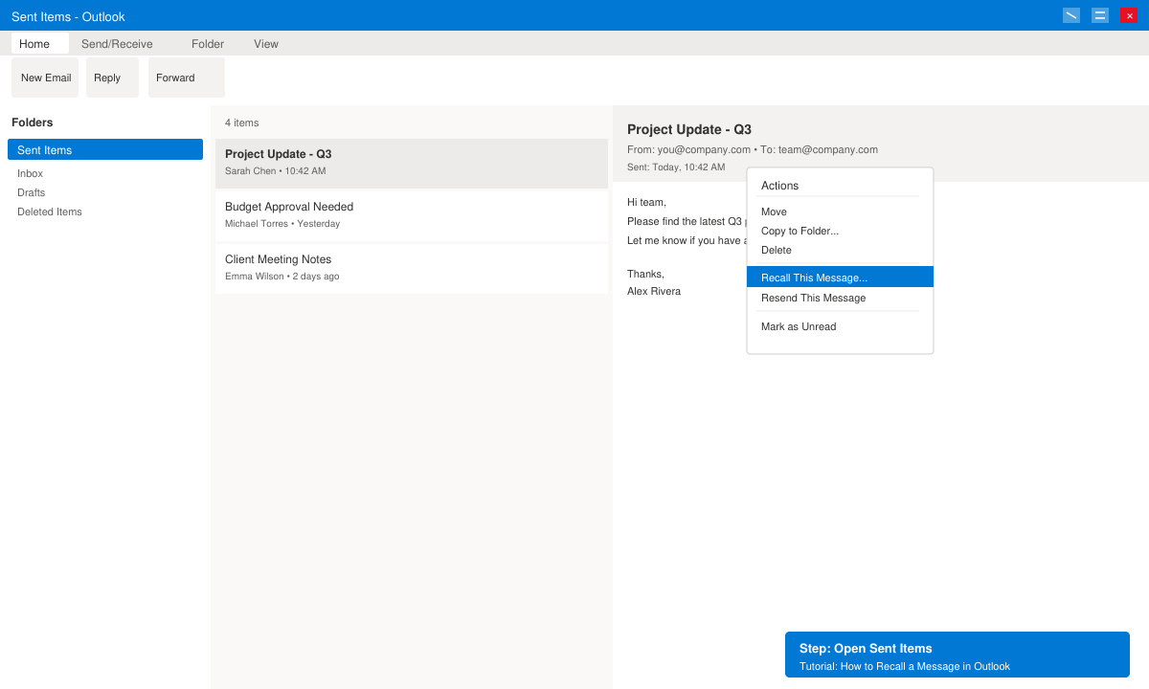Minimize the Outlook window
The width and height of the screenshot is (1149, 689).
1071,15
